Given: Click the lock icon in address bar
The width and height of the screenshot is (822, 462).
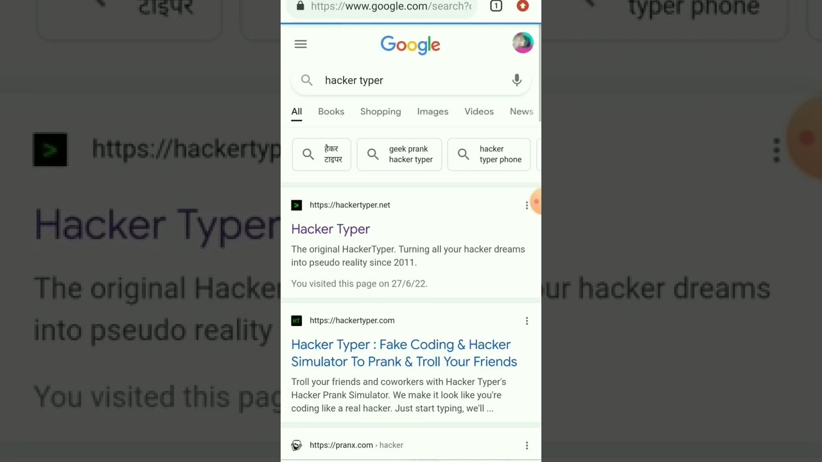Looking at the screenshot, I should (x=300, y=6).
